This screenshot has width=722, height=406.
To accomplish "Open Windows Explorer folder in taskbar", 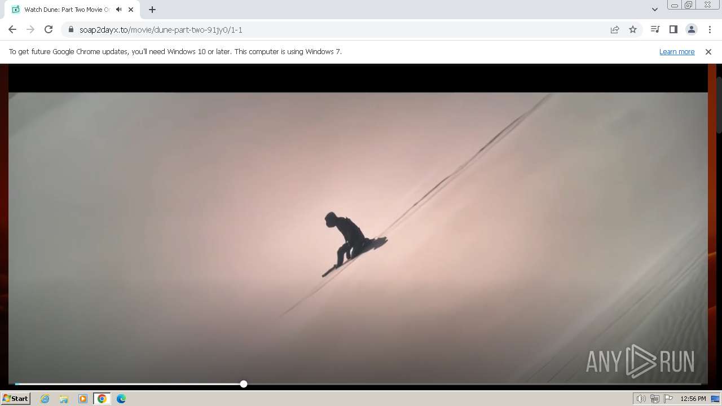I will [64, 399].
